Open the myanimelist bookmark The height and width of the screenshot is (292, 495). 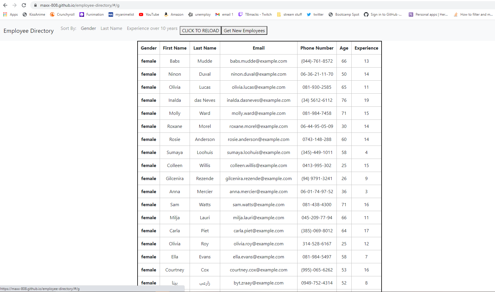pos(121,14)
